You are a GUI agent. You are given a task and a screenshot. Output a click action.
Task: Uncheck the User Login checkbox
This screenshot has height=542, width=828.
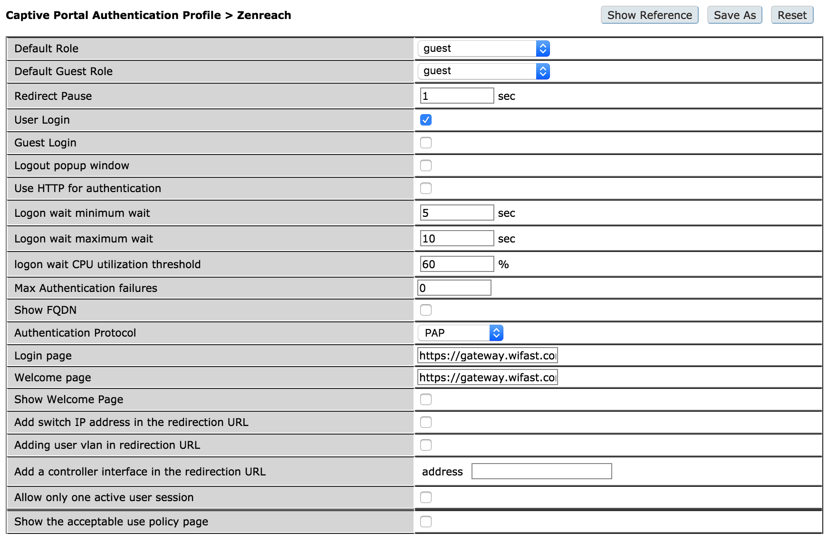(425, 119)
